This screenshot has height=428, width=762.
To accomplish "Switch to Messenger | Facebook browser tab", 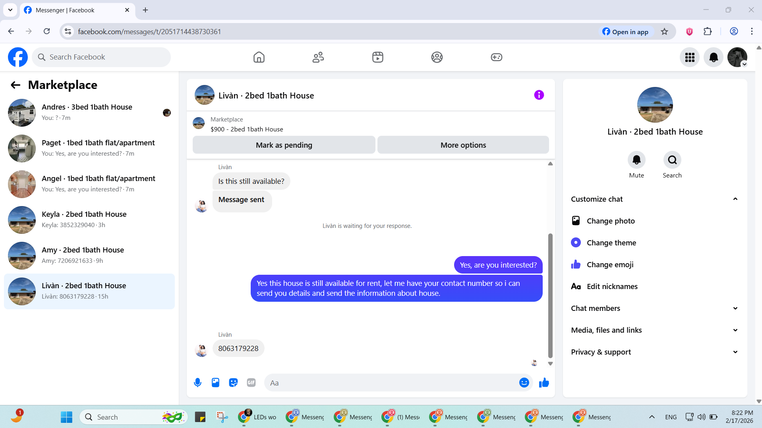I will pyautogui.click(x=77, y=10).
